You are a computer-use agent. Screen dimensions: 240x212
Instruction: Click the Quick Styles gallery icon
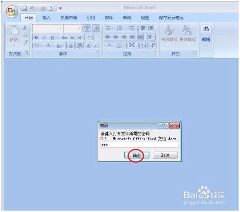click(x=169, y=33)
